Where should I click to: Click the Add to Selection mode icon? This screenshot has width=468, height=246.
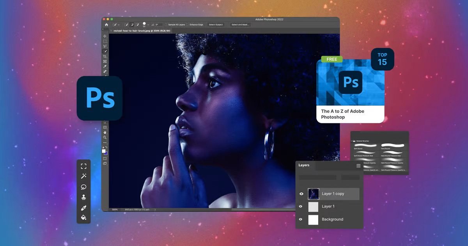[x=131, y=25]
